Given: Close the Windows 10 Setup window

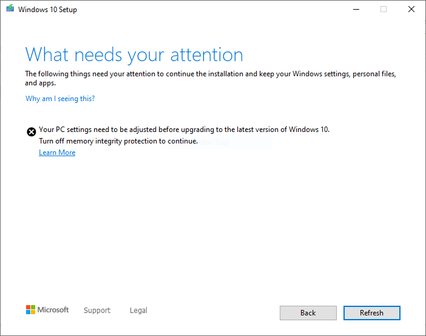Looking at the screenshot, I should (x=411, y=9).
